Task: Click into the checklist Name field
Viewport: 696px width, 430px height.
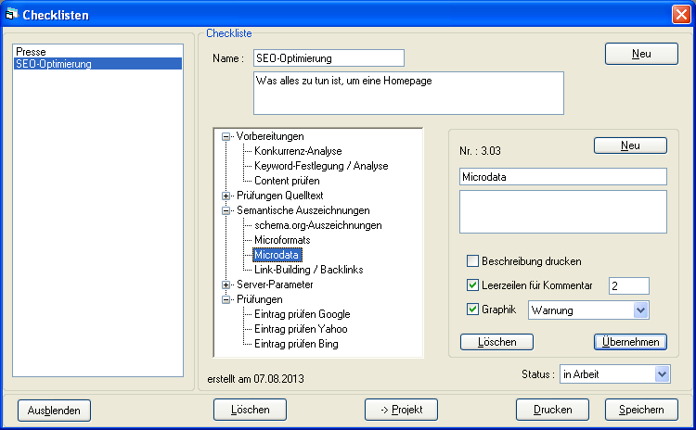Action: coord(328,58)
